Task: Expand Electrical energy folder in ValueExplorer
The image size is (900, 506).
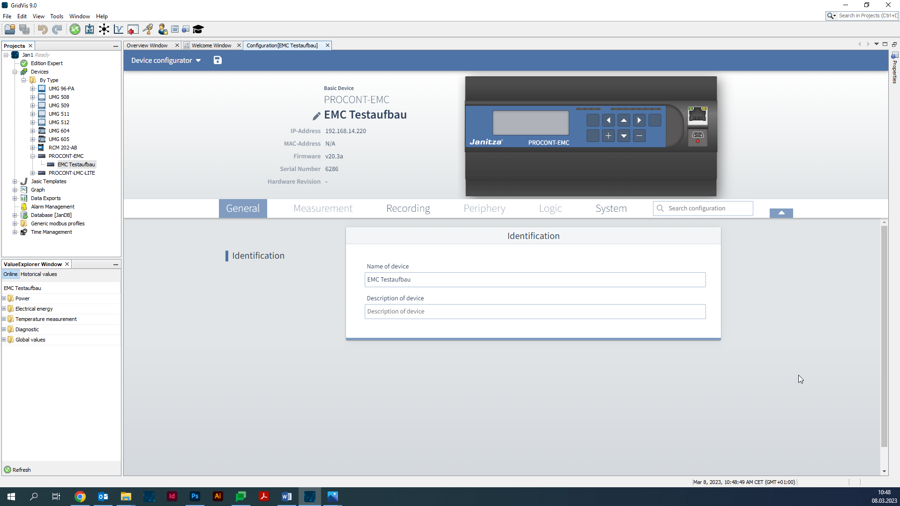Action: [4, 309]
